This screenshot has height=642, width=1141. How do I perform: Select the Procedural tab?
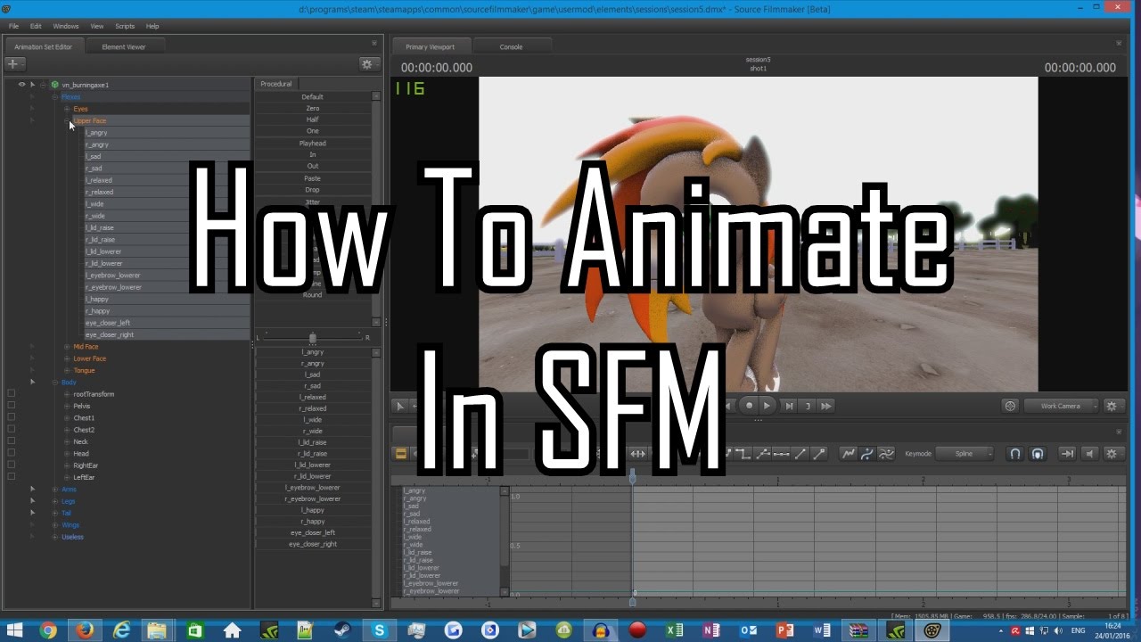(276, 84)
